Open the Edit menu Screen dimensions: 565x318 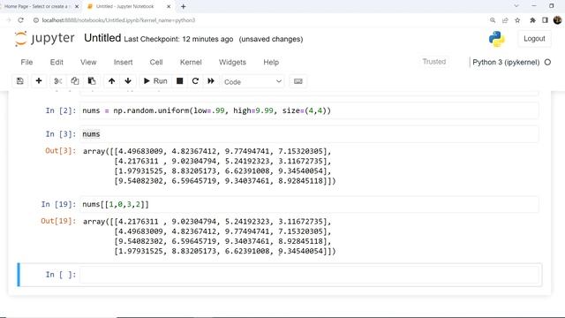tap(56, 62)
